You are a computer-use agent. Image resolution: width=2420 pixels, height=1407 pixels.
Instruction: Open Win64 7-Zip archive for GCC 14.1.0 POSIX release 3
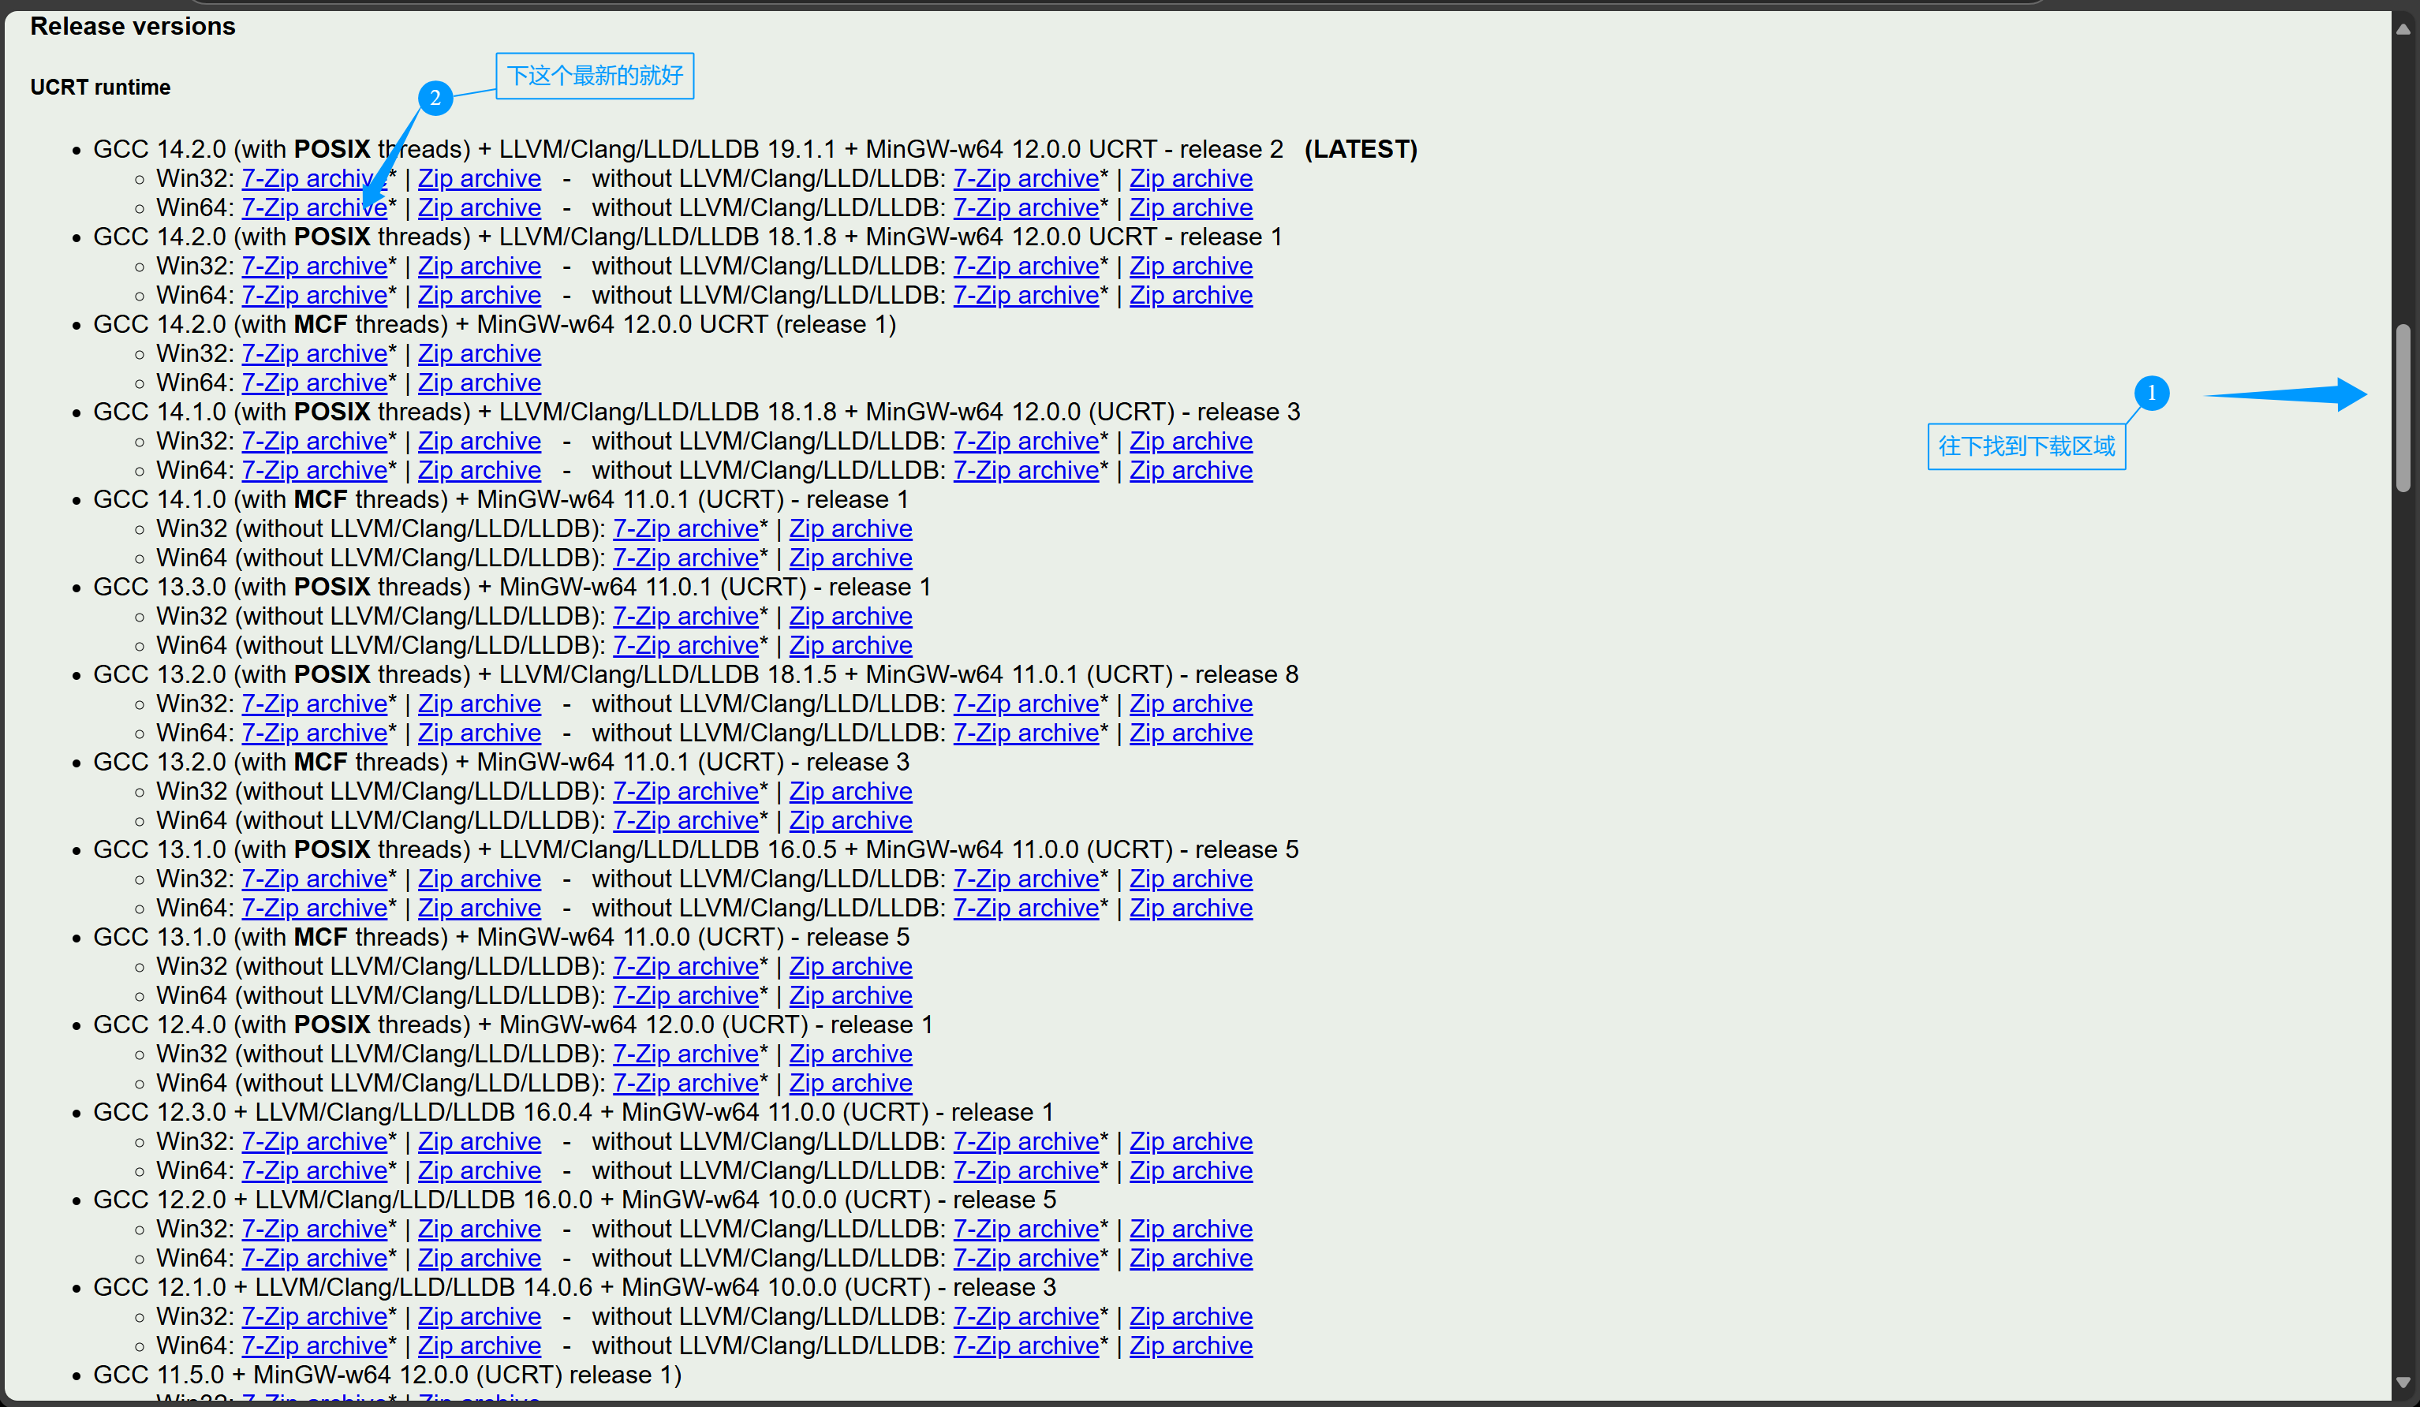[x=314, y=471]
